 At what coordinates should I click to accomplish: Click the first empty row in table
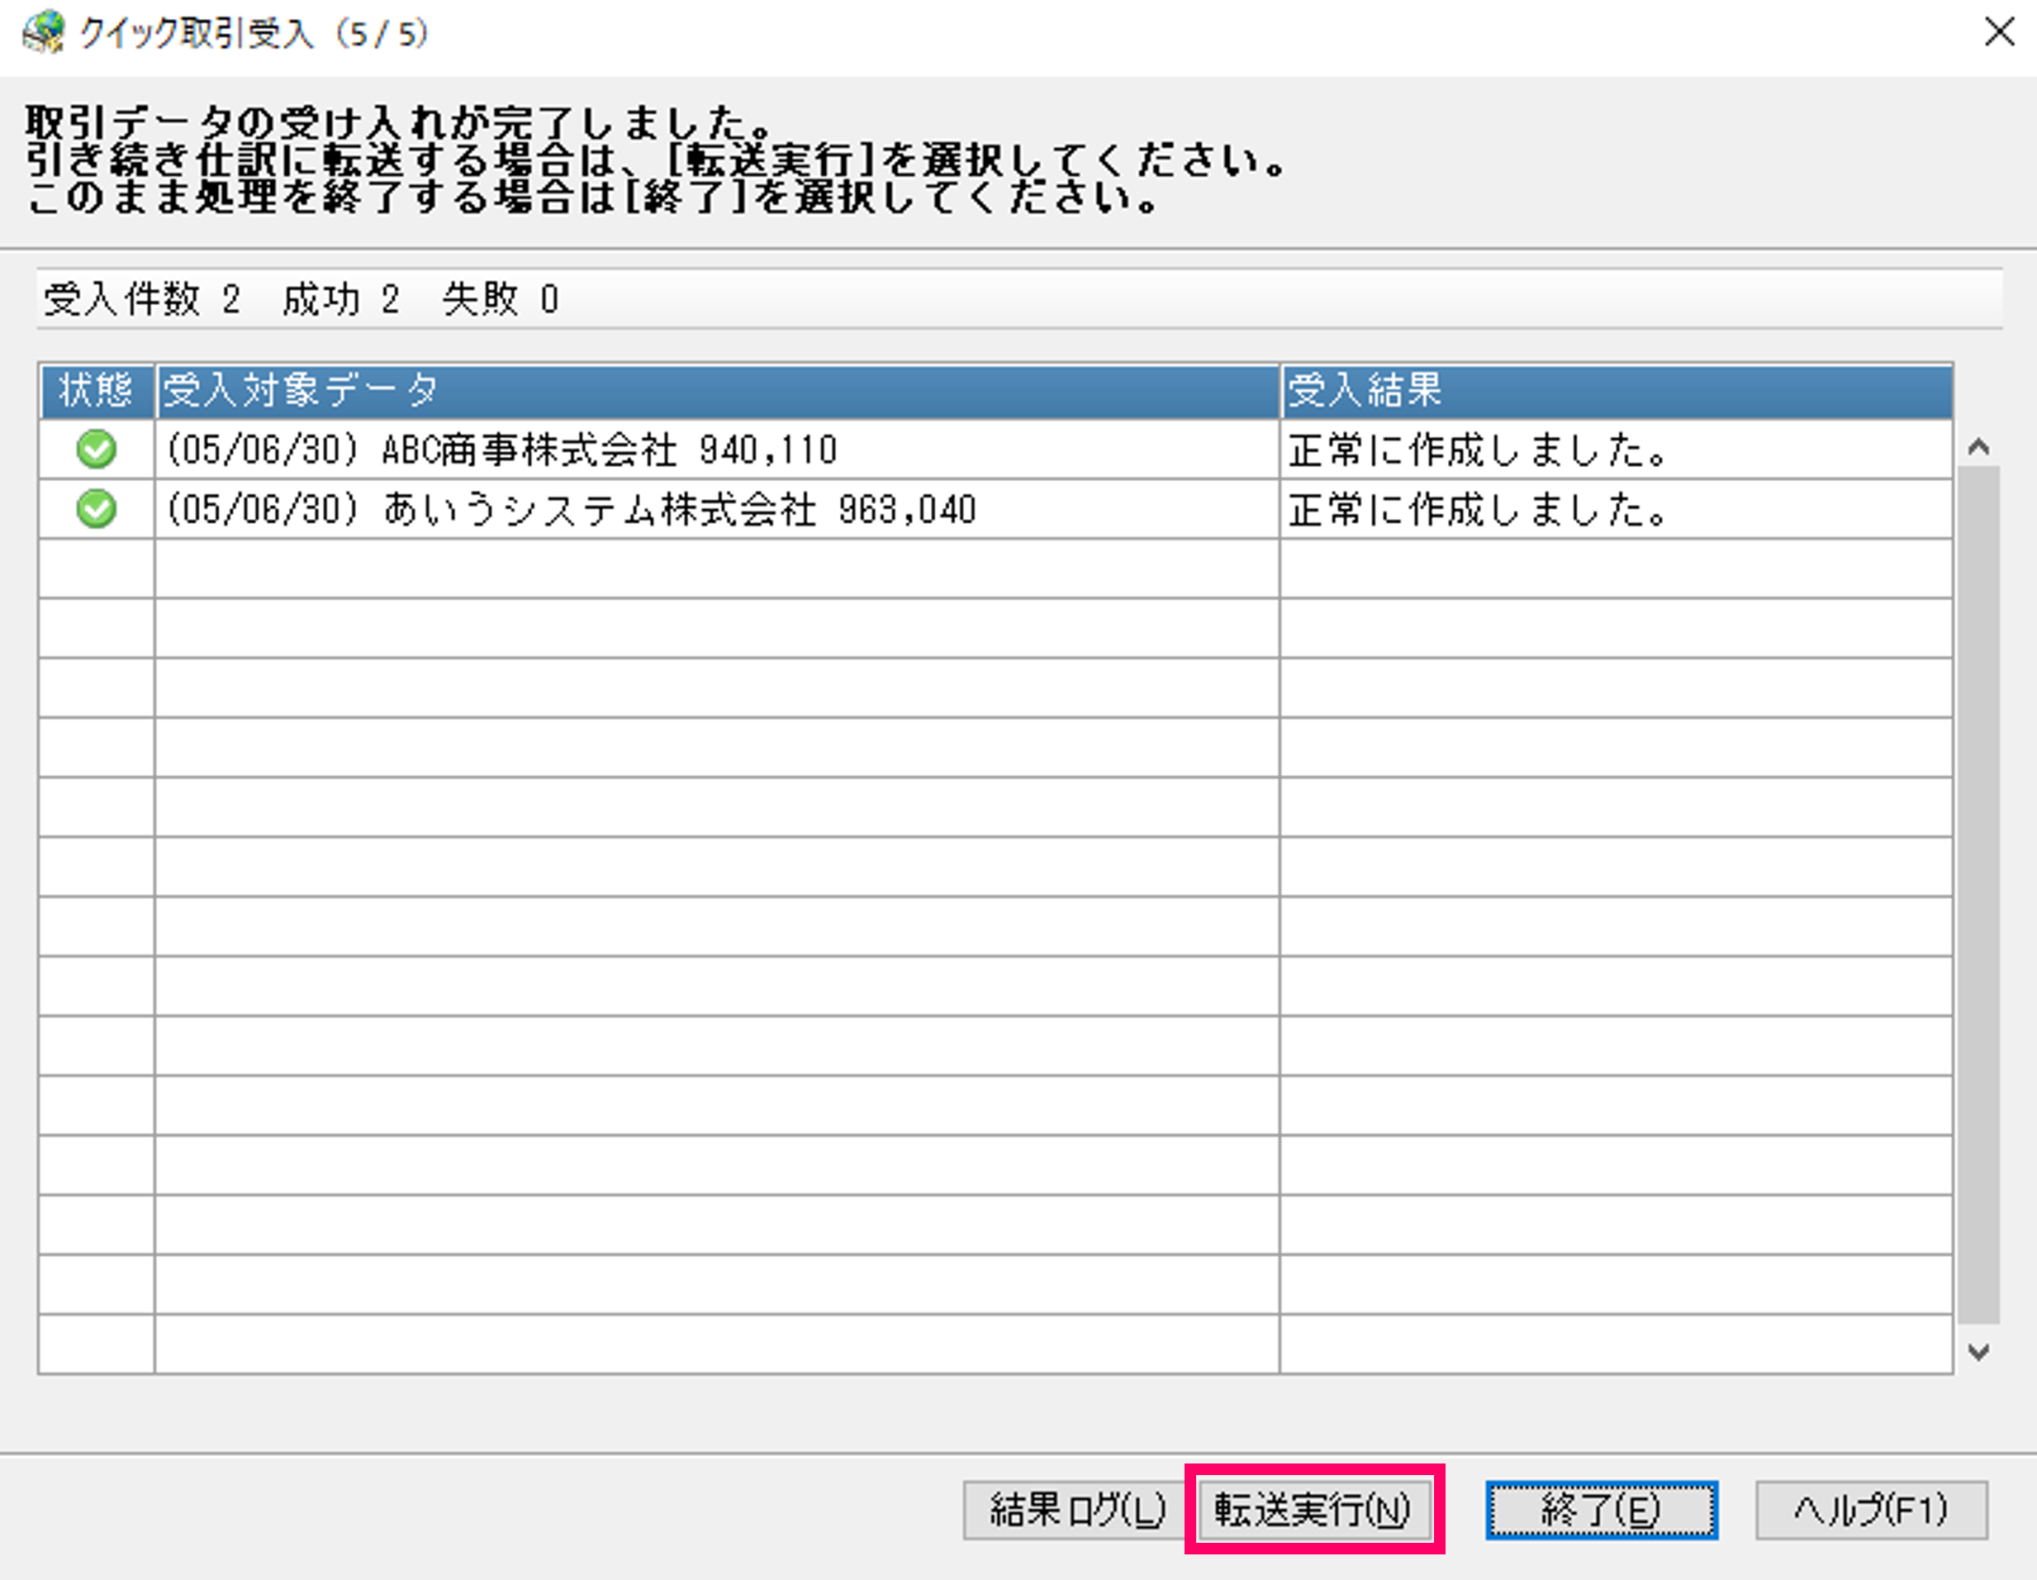pos(716,569)
